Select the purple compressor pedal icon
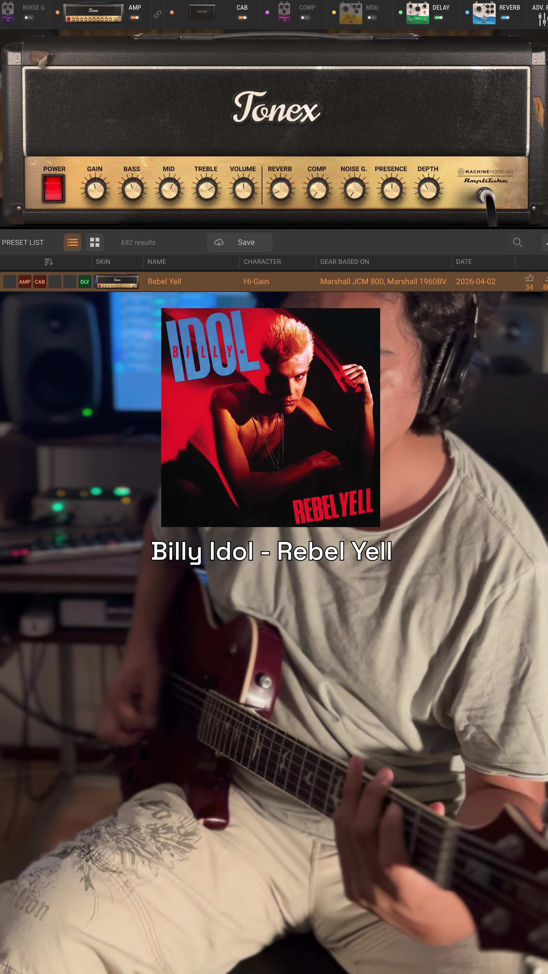Viewport: 548px width, 974px height. pyautogui.click(x=284, y=13)
